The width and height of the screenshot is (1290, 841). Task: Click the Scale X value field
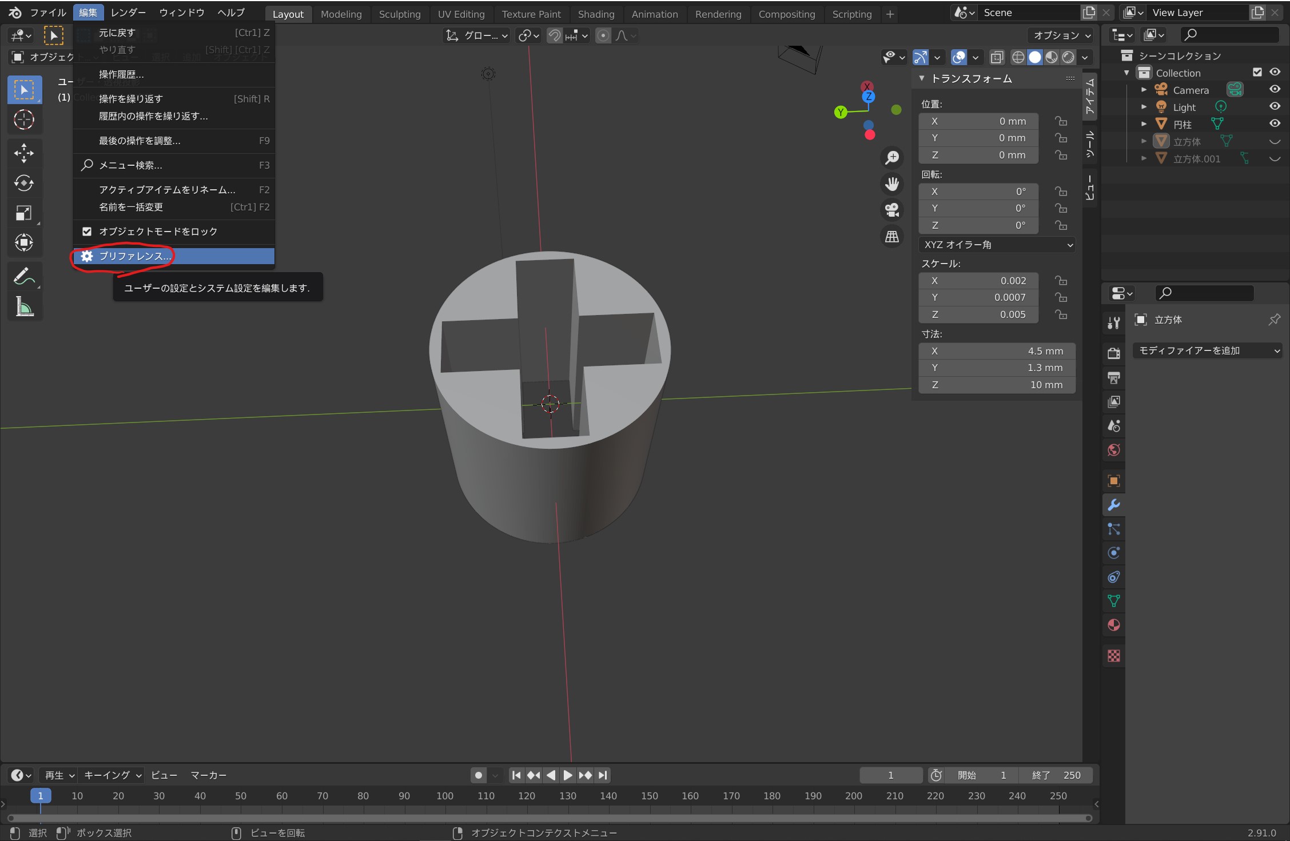click(978, 281)
